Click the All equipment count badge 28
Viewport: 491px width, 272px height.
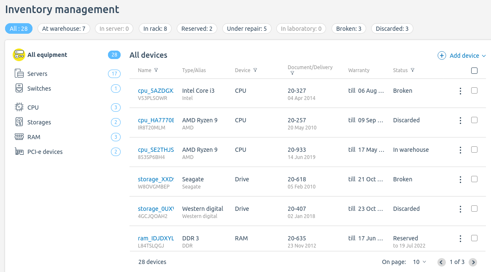point(114,55)
